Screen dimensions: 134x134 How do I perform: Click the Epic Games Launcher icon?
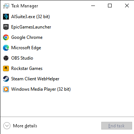click(6, 27)
